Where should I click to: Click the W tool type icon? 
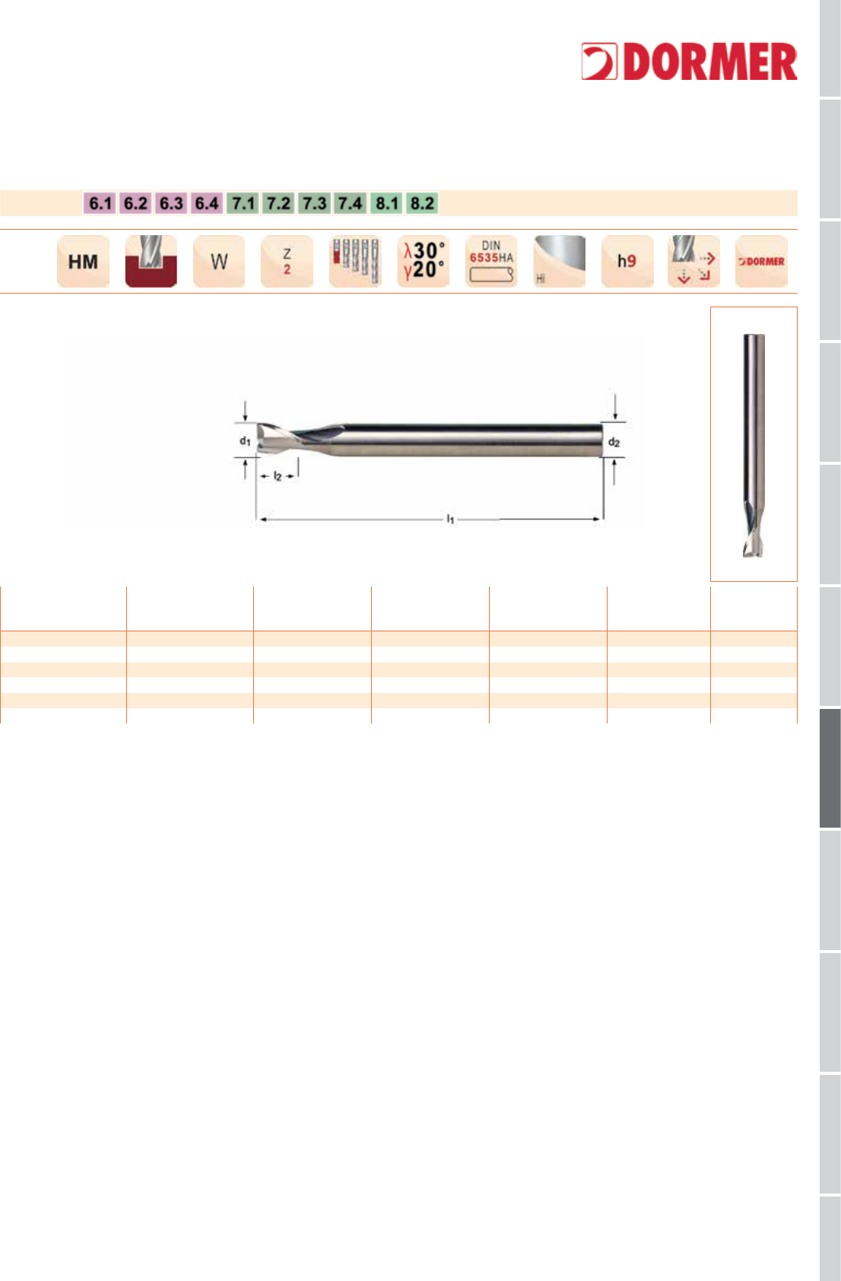pos(219,262)
